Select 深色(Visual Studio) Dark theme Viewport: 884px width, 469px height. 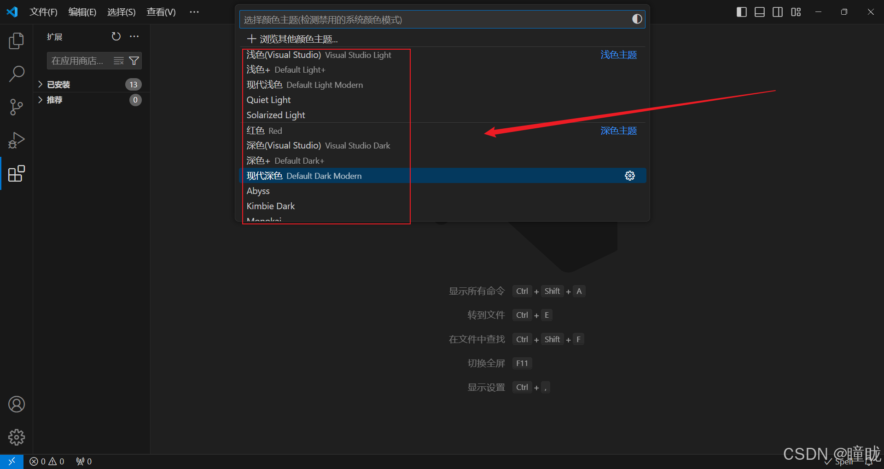coord(442,145)
